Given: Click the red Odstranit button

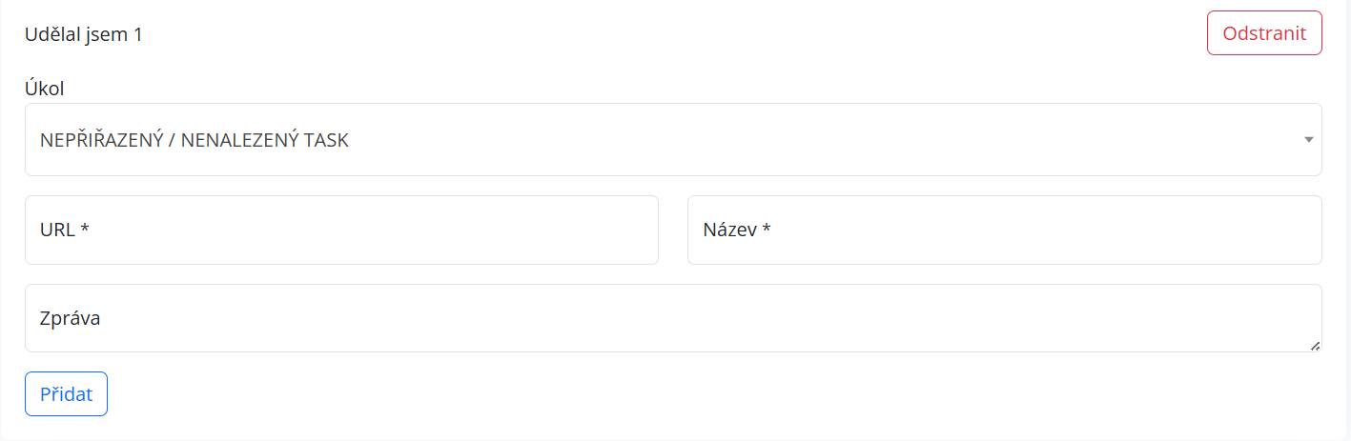Looking at the screenshot, I should (1264, 33).
